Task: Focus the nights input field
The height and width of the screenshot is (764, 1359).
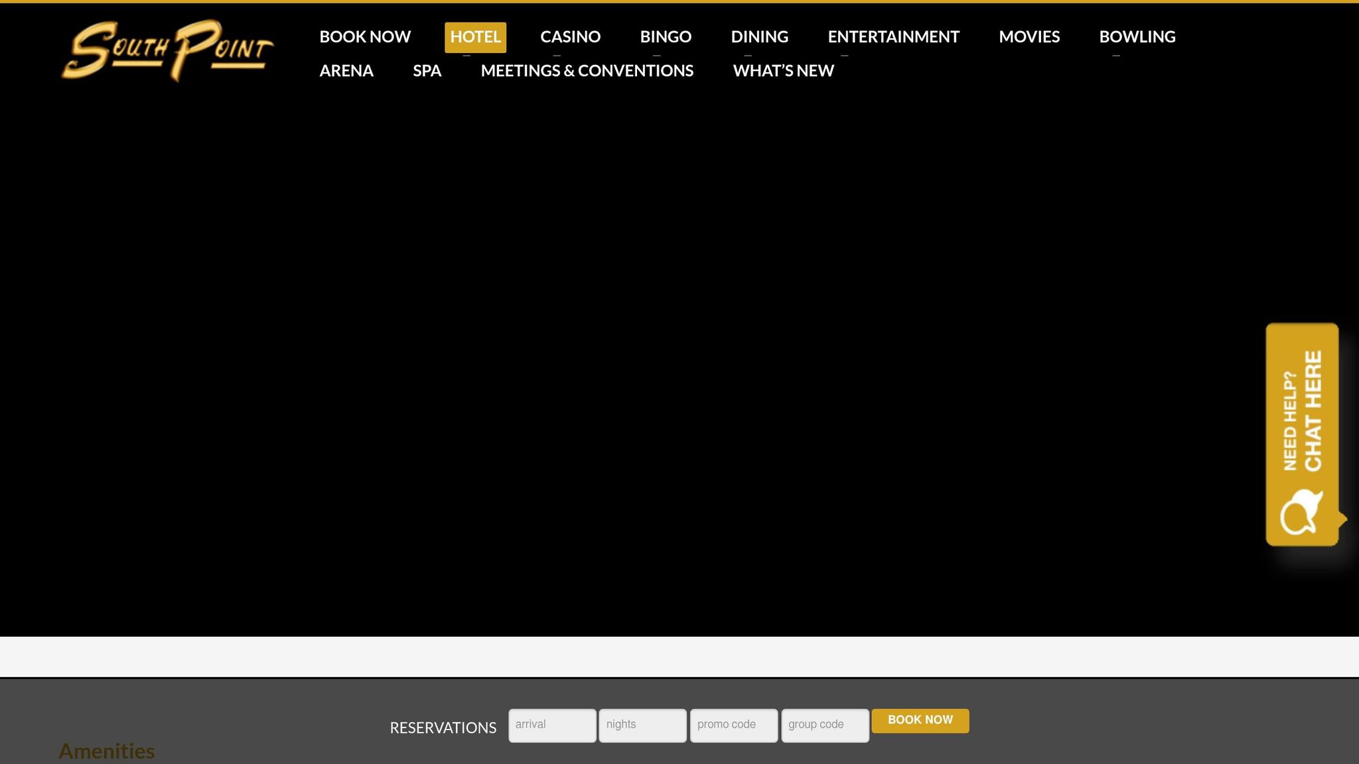Action: [642, 726]
